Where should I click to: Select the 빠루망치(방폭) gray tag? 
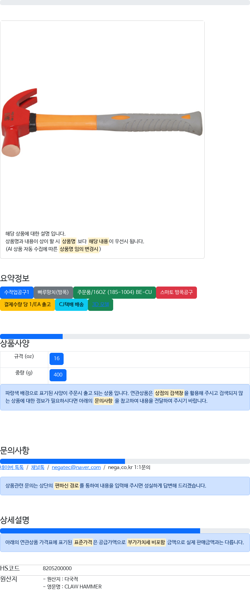53,292
